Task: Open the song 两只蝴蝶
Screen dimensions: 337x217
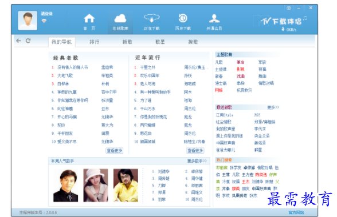Action: tap(148, 125)
